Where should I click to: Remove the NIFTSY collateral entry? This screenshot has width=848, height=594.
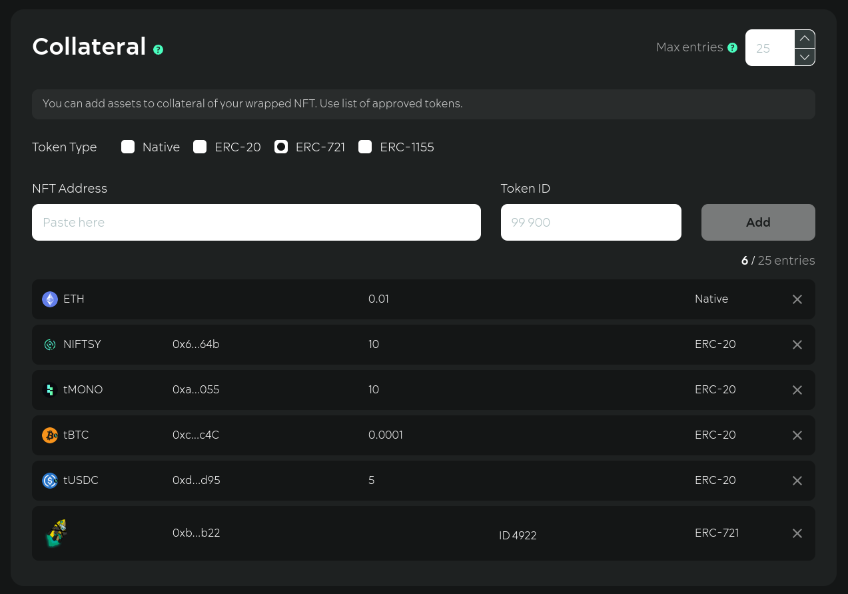pos(797,345)
